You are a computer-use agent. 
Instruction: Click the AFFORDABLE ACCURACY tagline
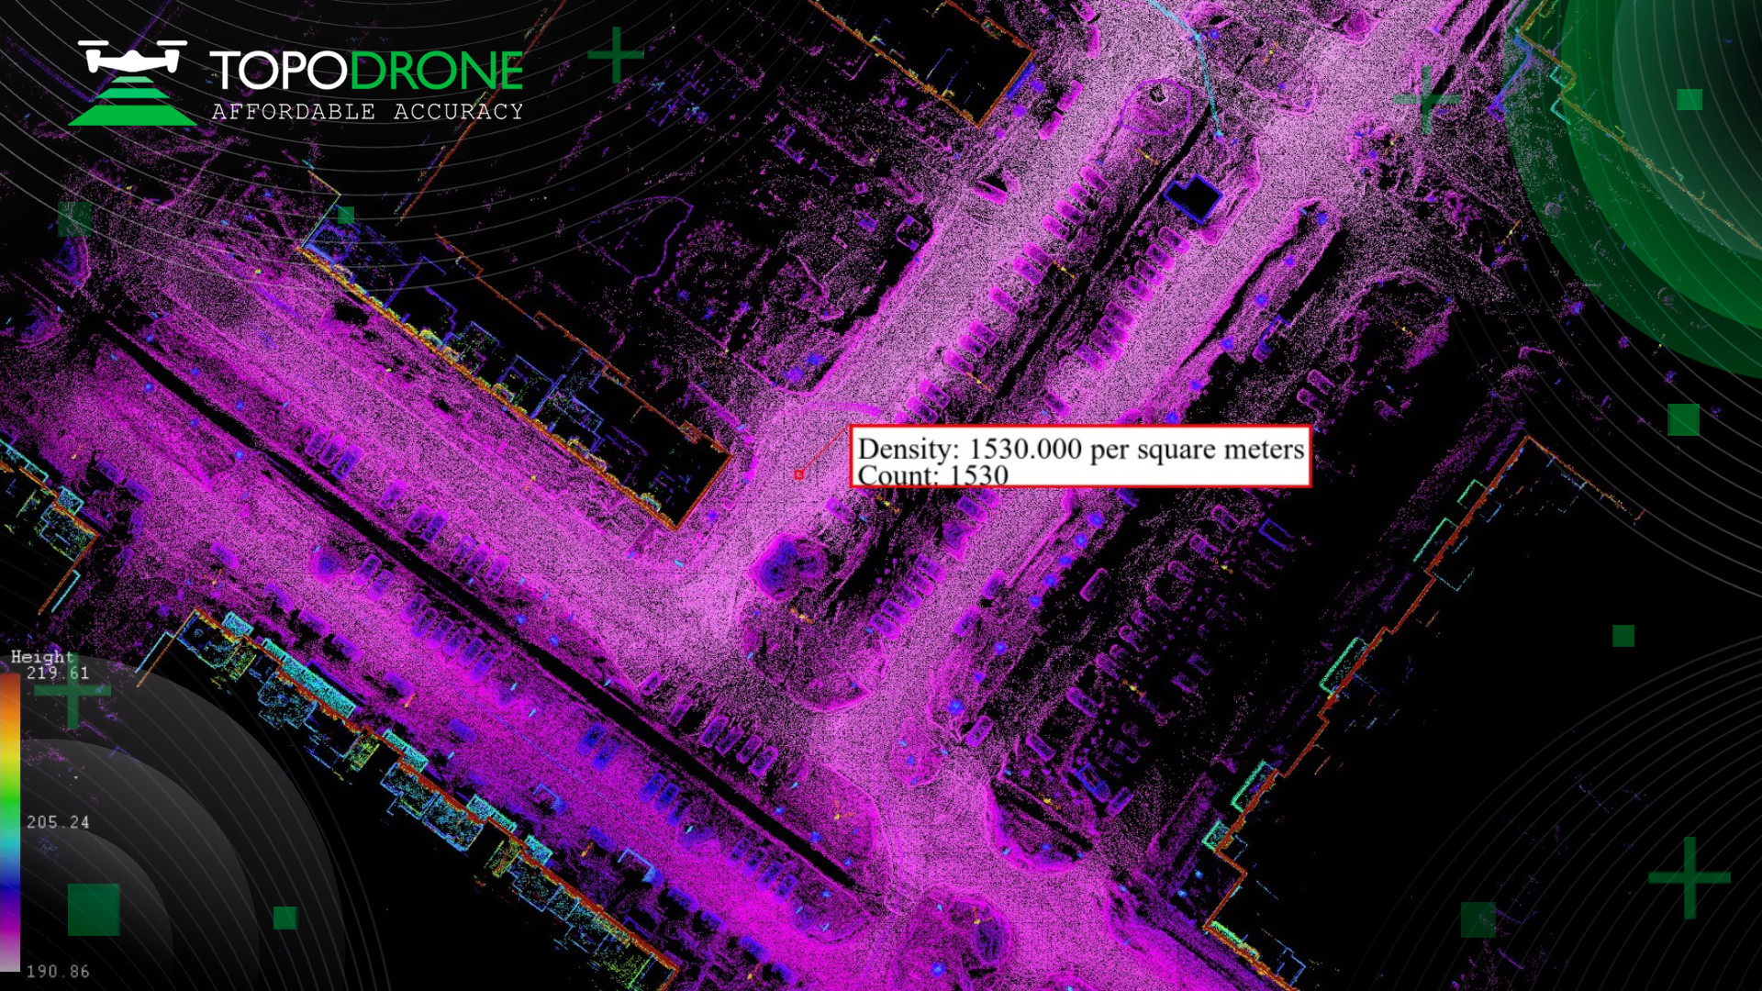pos(367,112)
